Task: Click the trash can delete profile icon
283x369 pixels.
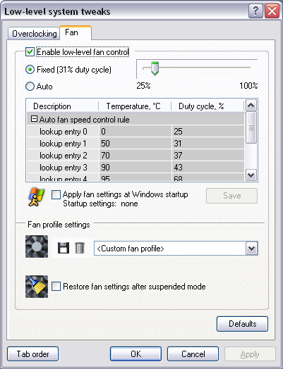Action: [x=80, y=248]
